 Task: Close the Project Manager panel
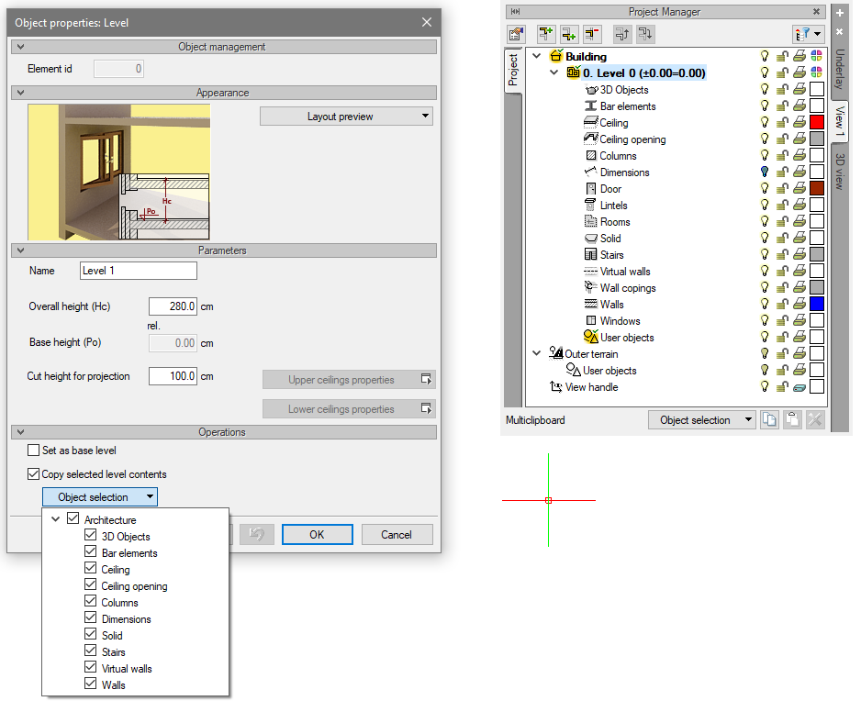pyautogui.click(x=817, y=12)
